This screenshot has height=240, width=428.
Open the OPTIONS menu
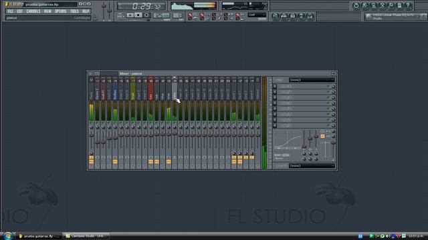click(61, 11)
